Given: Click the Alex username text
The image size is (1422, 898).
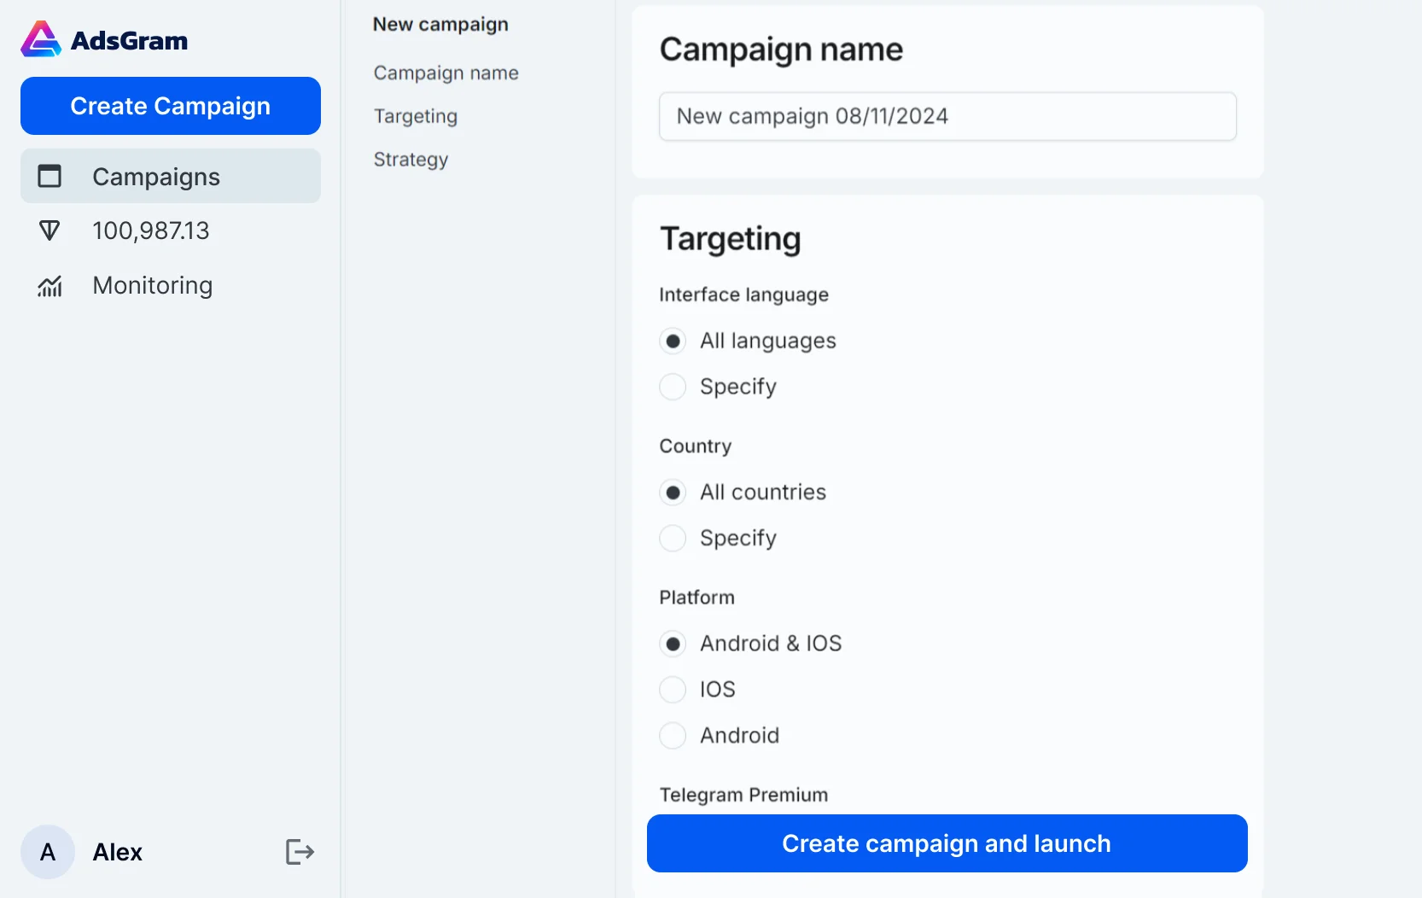Looking at the screenshot, I should (x=118, y=852).
